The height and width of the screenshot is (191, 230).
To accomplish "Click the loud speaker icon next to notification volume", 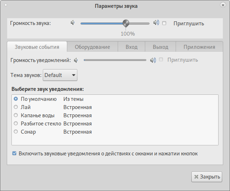I will click(153, 60).
